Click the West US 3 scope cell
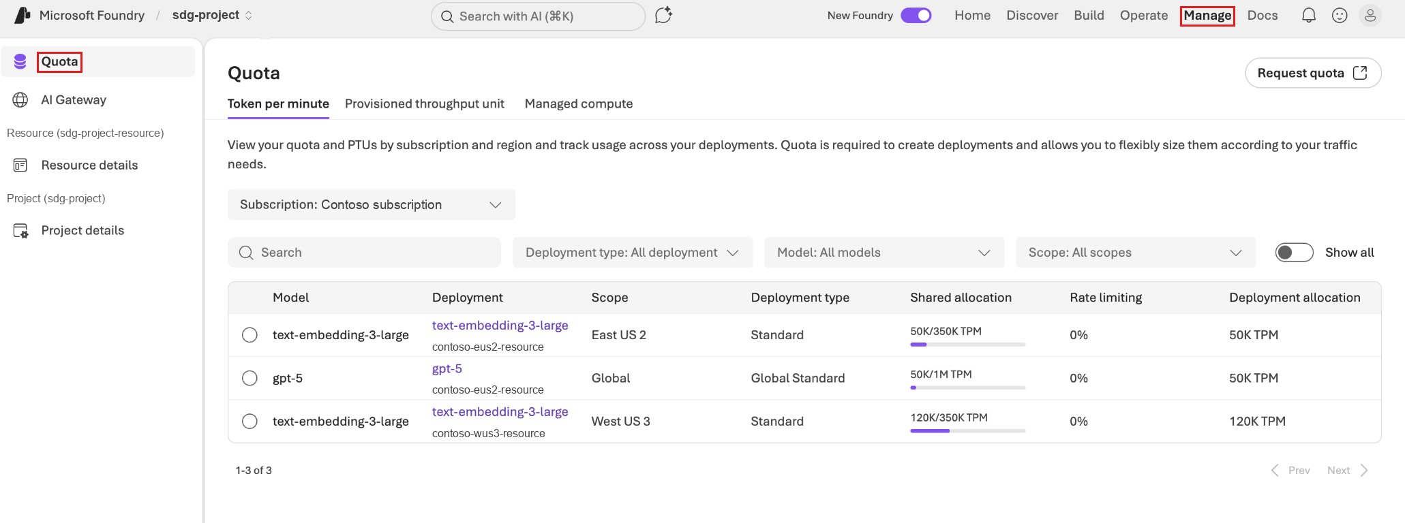The image size is (1405, 523). (621, 422)
